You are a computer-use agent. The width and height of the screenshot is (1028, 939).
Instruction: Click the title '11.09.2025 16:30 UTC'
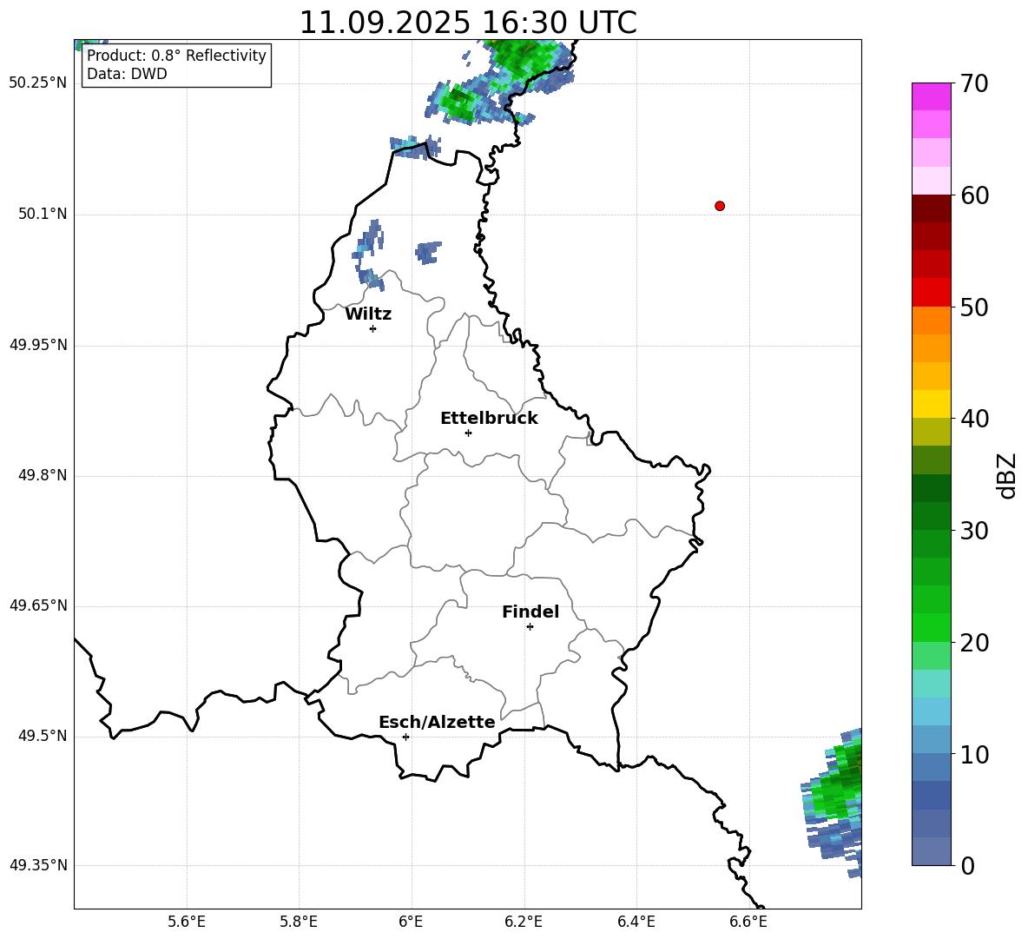(x=468, y=23)
